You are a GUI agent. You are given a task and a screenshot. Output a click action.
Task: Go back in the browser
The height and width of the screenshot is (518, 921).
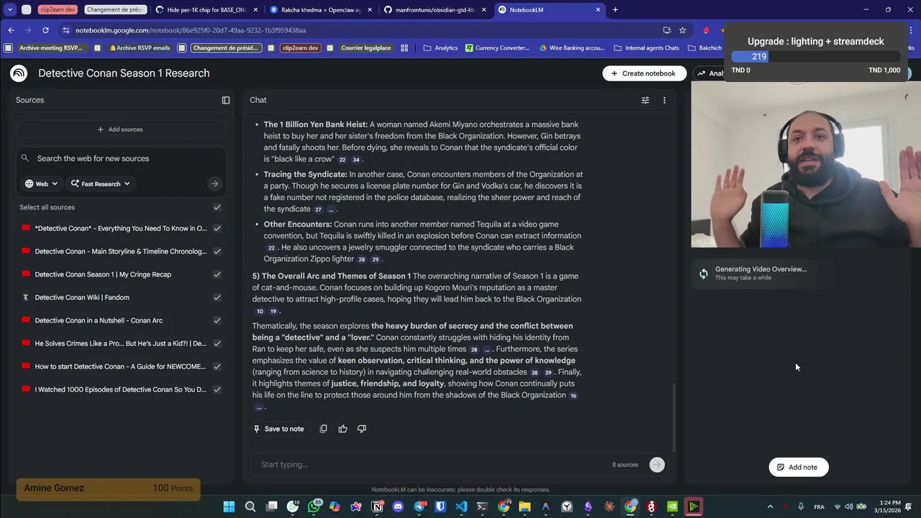[11, 30]
